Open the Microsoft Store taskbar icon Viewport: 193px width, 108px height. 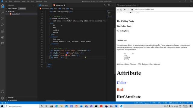pyautogui.click(x=52, y=106)
